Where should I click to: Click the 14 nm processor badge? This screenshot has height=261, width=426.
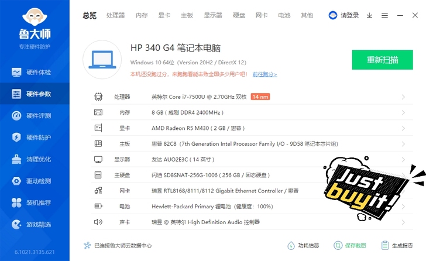pos(260,97)
